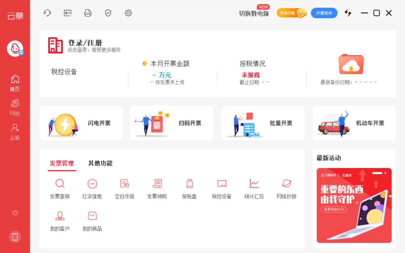This screenshot has height=253, width=405.
Task: Click the cloud backup folder icon
Action: pyautogui.click(x=352, y=64)
